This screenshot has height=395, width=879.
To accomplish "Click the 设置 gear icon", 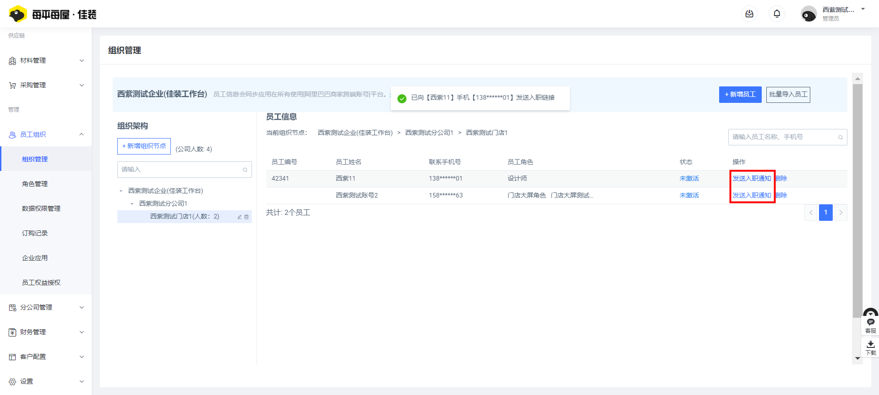I will 12,382.
